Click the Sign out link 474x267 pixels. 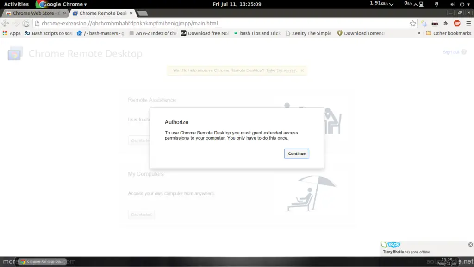pos(451,52)
